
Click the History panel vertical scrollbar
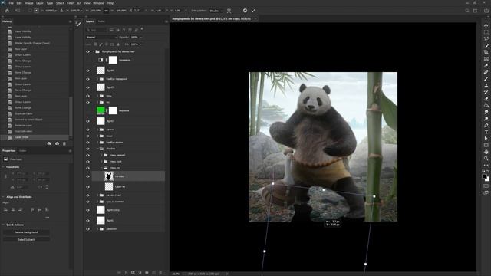71,117
